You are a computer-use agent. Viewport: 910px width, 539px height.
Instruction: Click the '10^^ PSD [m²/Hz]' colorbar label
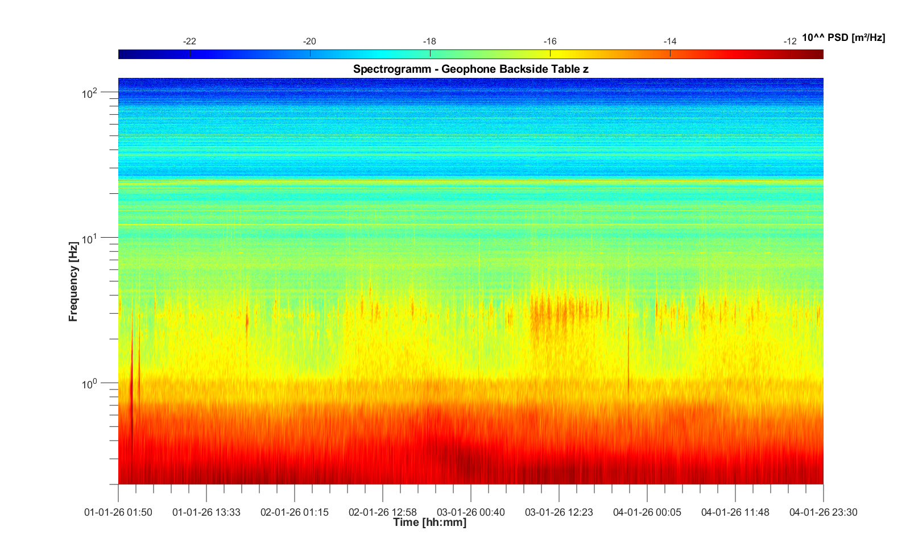coord(843,38)
